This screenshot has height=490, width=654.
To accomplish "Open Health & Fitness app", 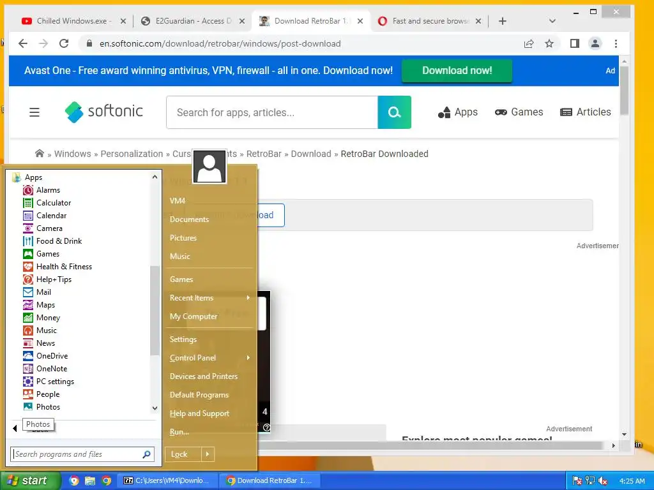I will [x=63, y=267].
